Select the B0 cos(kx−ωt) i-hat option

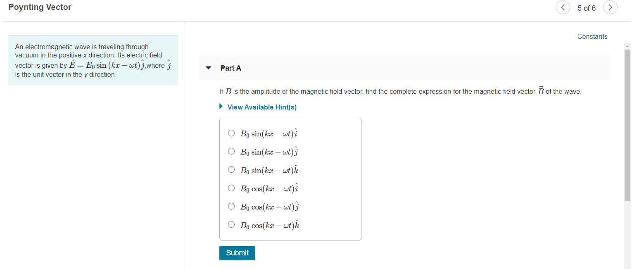click(x=231, y=188)
